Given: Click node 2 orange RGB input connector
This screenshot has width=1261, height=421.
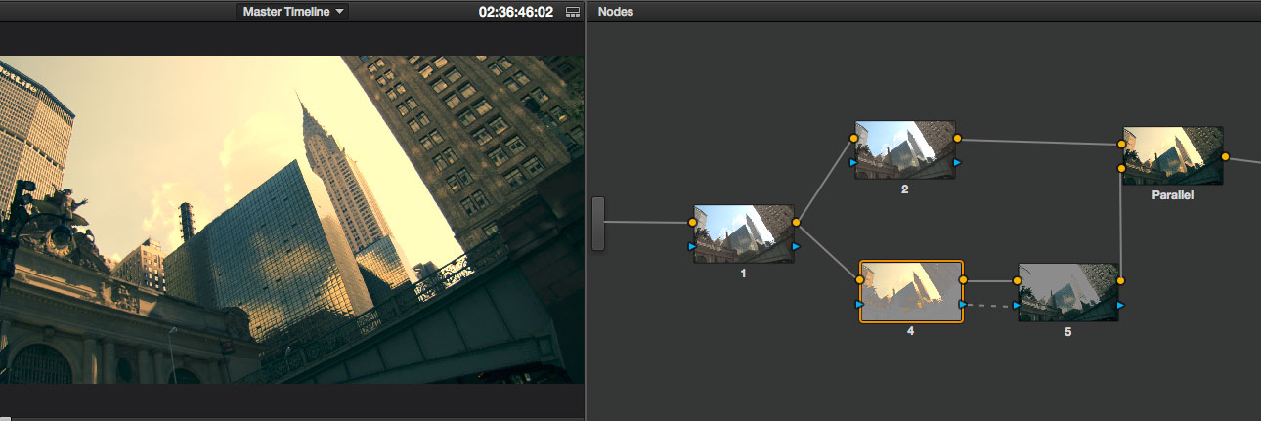Looking at the screenshot, I should [x=854, y=139].
